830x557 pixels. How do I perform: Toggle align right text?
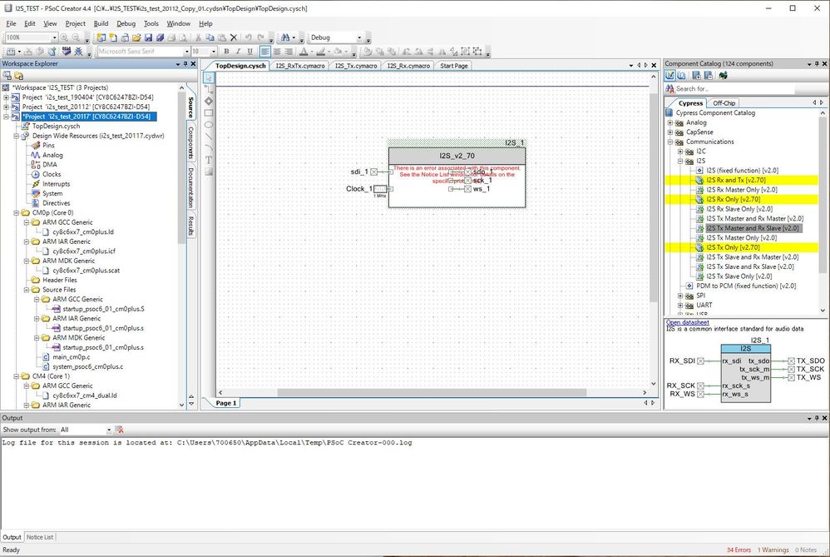(288, 52)
